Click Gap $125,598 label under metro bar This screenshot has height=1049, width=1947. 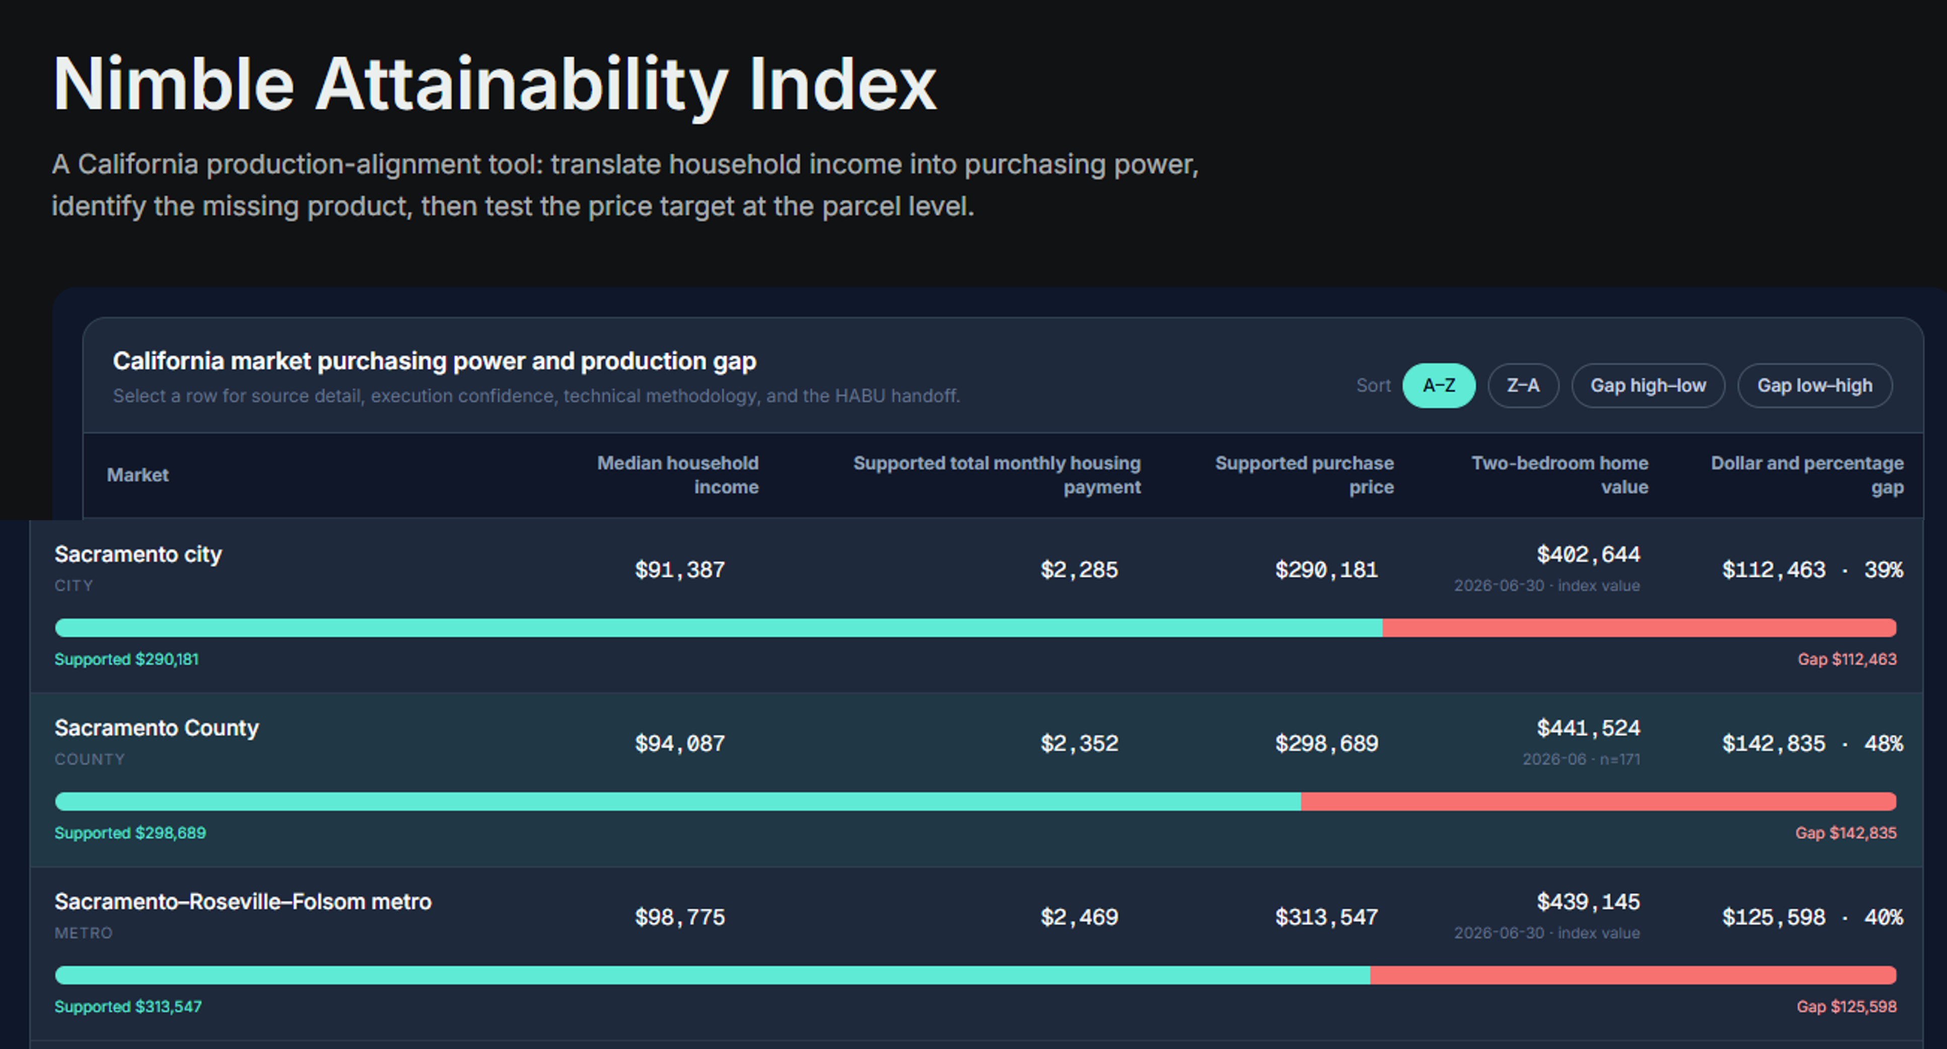click(x=1846, y=1007)
